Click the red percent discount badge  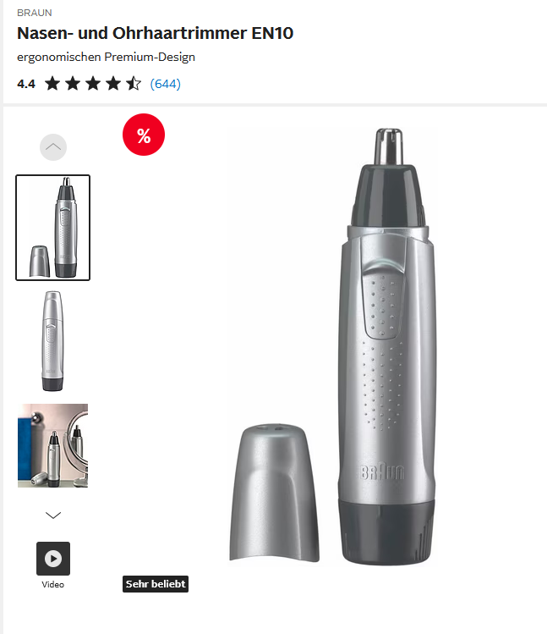pos(144,135)
